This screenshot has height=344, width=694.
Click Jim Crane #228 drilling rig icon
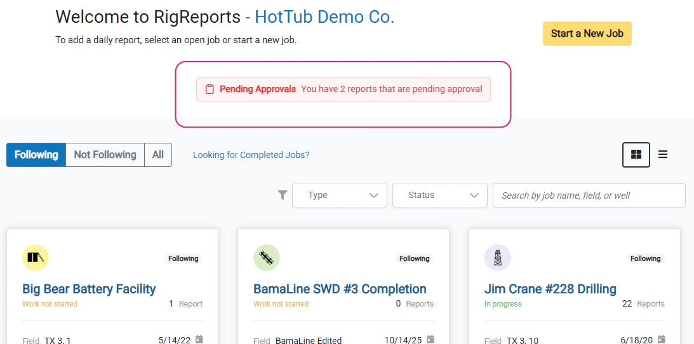[498, 258]
